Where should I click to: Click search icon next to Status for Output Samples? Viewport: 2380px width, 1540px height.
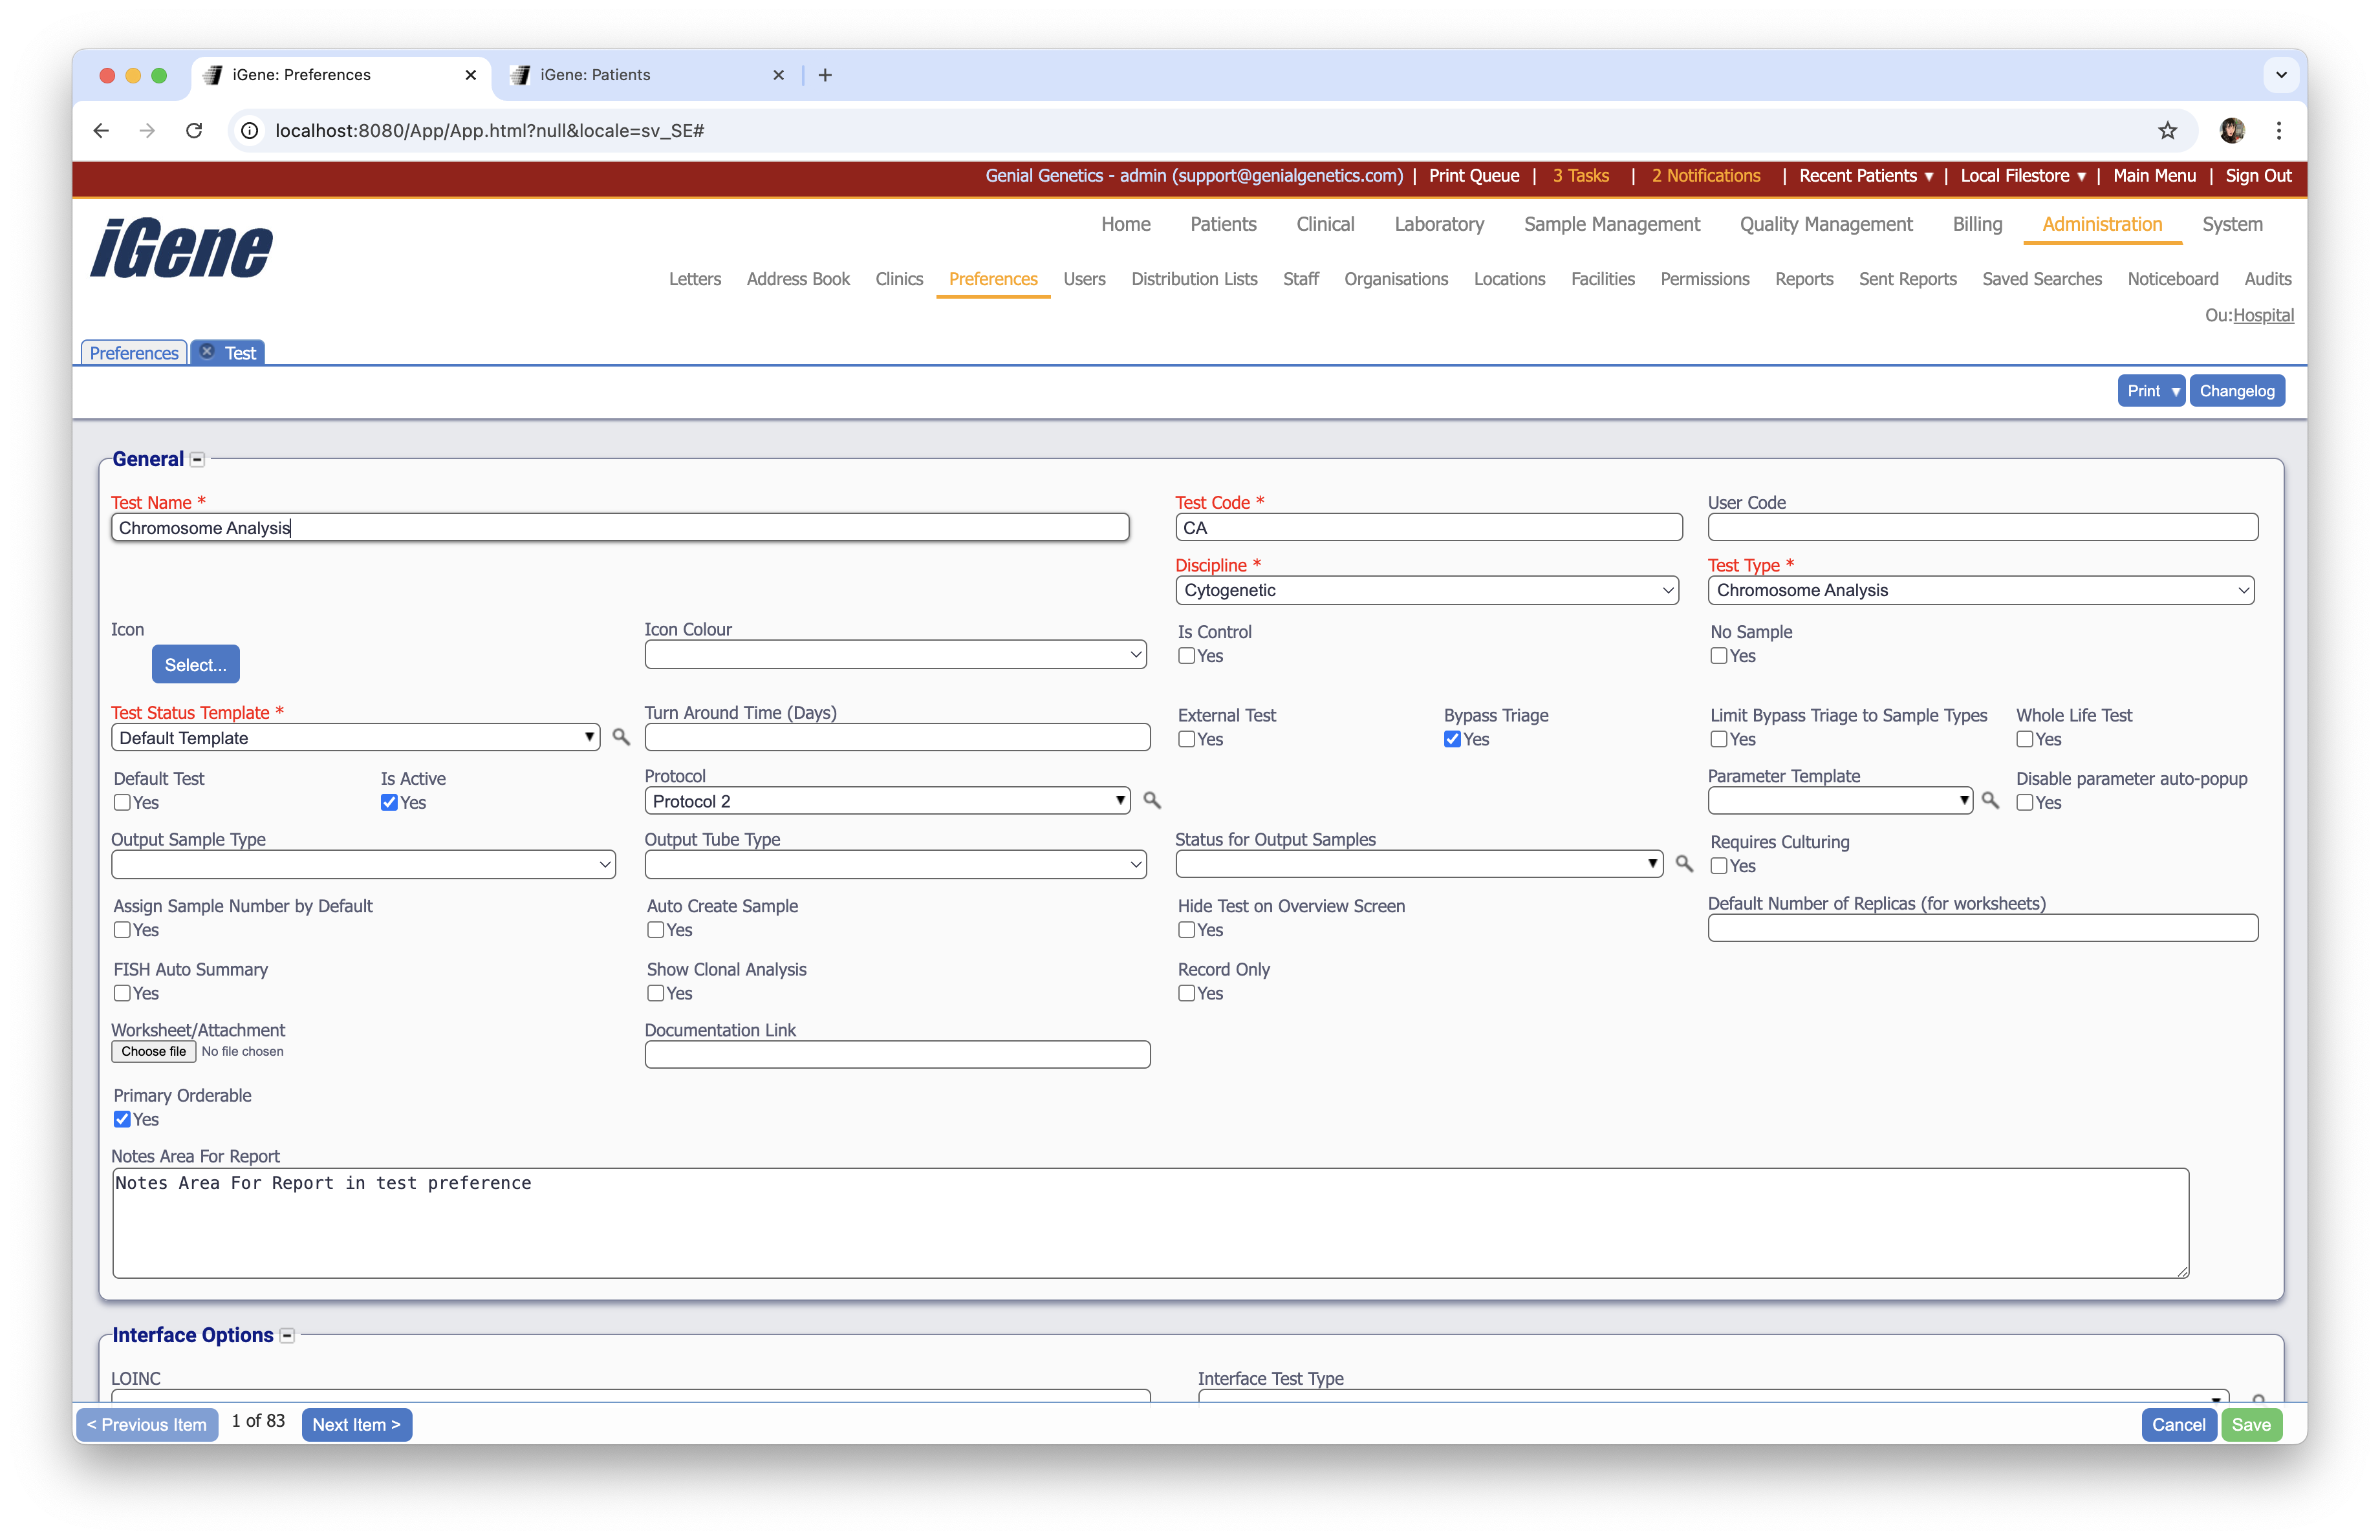[1684, 864]
